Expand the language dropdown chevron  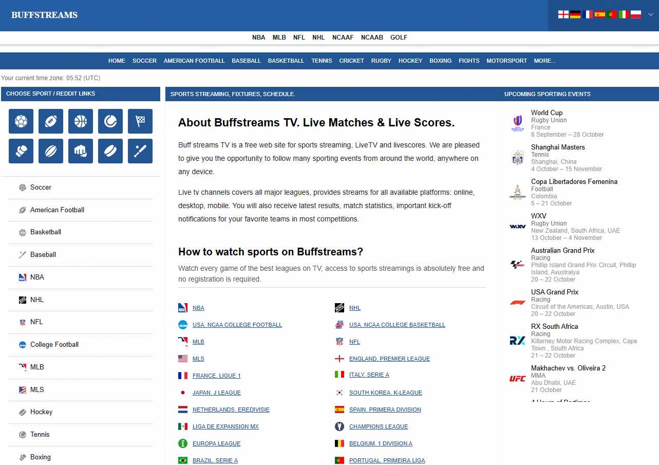pos(650,14)
